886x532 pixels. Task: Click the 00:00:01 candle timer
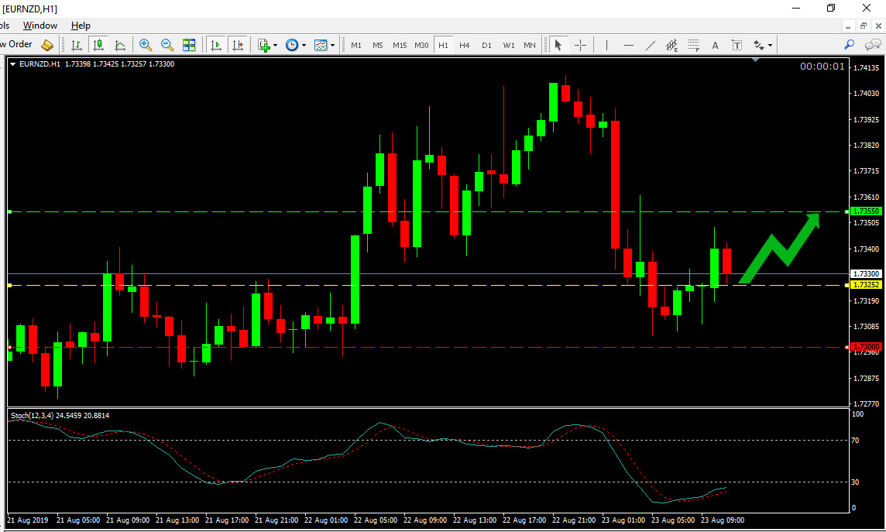[822, 67]
